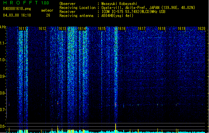Click the 0.8 kHz axis label
Viewport: 209px width, 133px height.
click(x=3, y=93)
